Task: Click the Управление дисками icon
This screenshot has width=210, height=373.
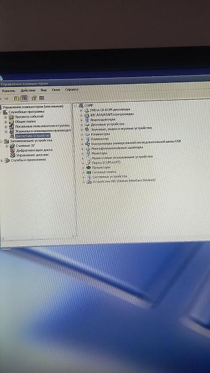Action: [x=12, y=155]
